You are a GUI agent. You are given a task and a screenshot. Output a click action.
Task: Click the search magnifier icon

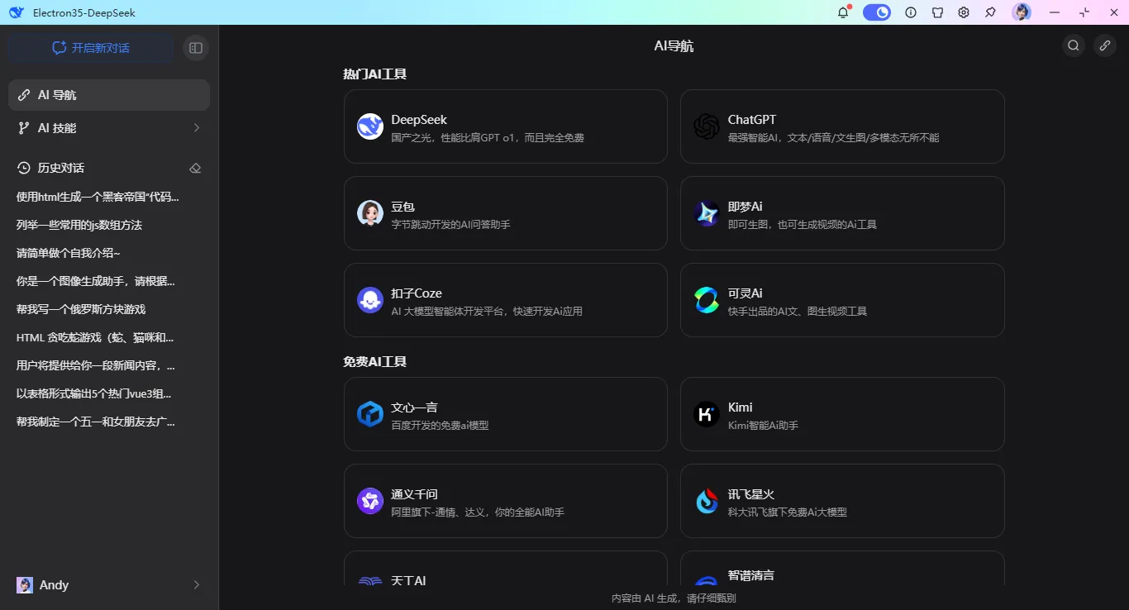click(x=1074, y=45)
